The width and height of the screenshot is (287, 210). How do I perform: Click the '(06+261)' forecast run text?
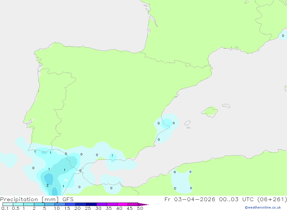click(x=272, y=199)
